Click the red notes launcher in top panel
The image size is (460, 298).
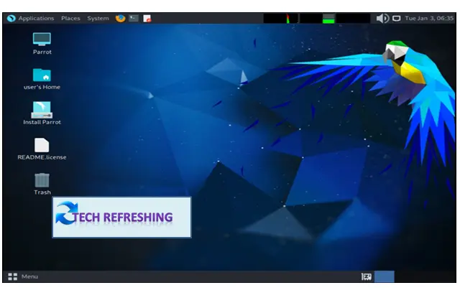147,18
